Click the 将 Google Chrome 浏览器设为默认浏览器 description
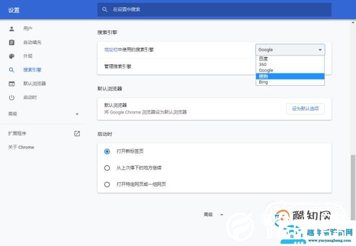The image size is (356, 246). tap(145, 112)
